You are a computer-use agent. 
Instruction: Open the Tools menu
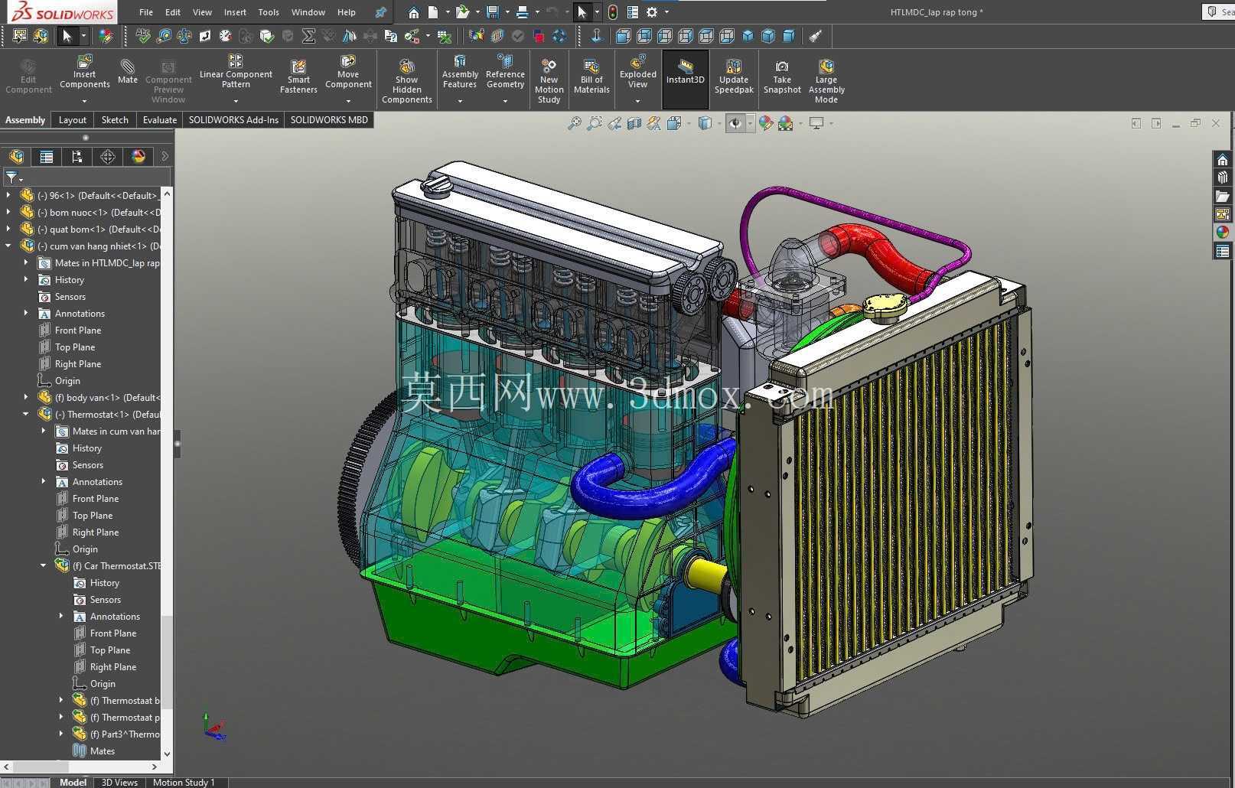[x=269, y=12]
